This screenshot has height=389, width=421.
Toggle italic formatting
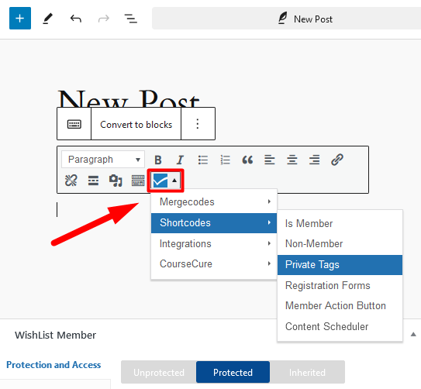180,160
